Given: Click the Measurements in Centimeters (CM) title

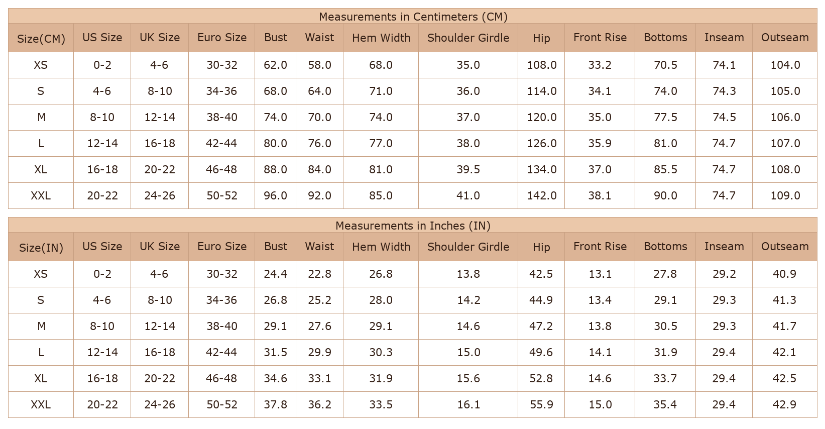Looking at the screenshot, I should [x=413, y=17].
